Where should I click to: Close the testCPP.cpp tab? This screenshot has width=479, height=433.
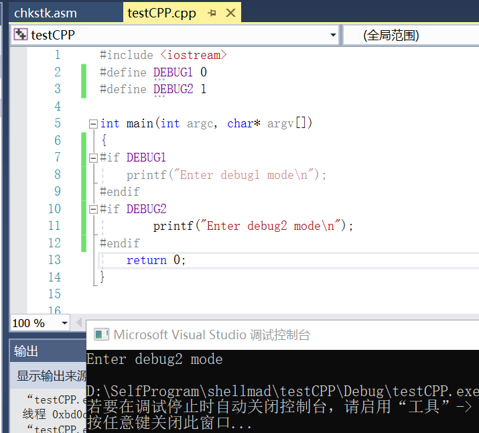click(x=230, y=13)
